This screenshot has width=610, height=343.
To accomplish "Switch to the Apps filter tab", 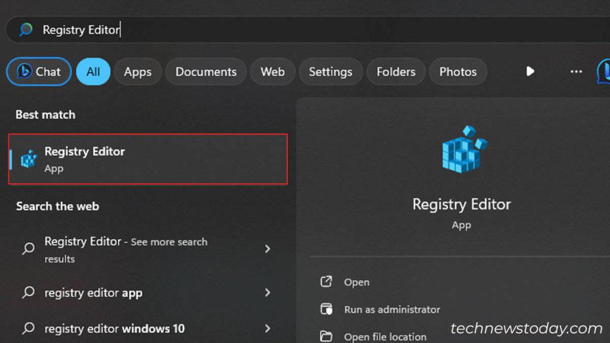I will click(137, 71).
